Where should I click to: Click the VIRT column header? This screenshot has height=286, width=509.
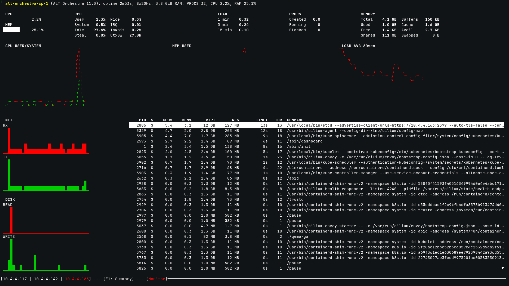[x=210, y=120]
